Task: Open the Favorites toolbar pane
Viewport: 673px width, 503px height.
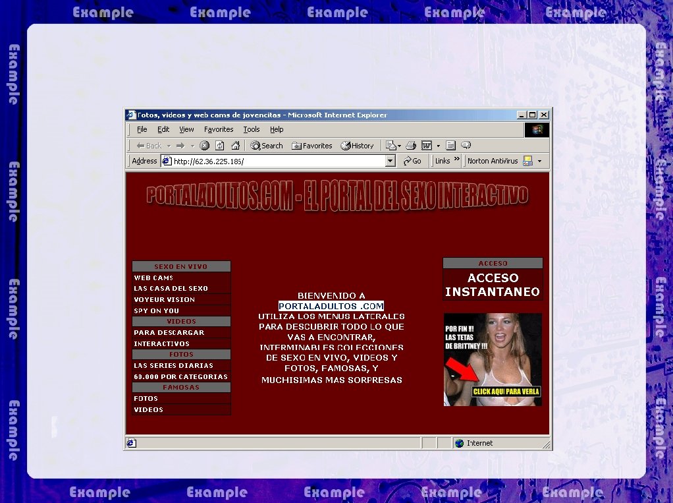Action: (x=312, y=146)
